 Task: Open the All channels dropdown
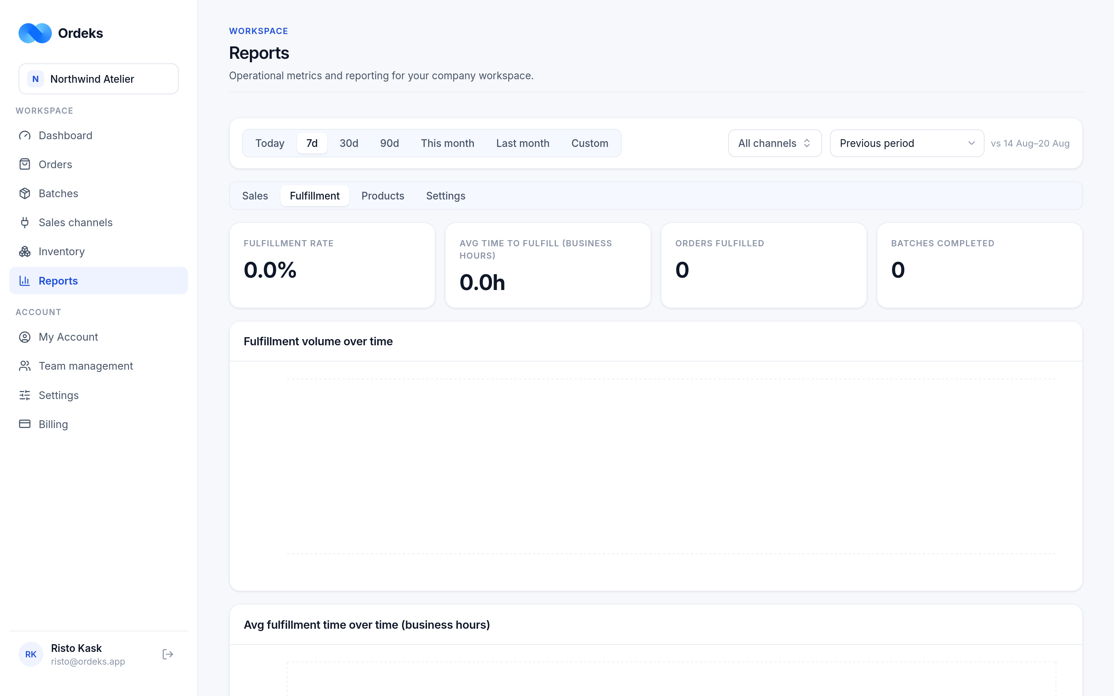click(x=775, y=143)
